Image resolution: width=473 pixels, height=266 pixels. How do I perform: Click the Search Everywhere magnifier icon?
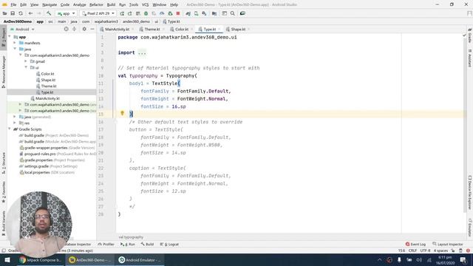point(233,13)
